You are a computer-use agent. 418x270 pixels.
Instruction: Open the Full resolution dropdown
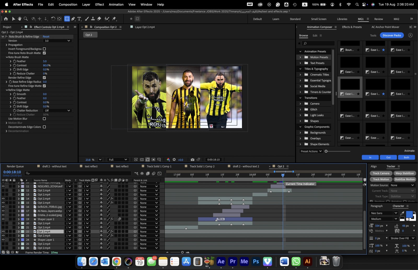(118, 160)
